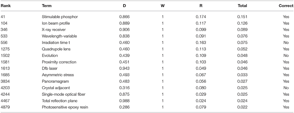Click the R column header
The image size is (294, 113).
(201, 6)
